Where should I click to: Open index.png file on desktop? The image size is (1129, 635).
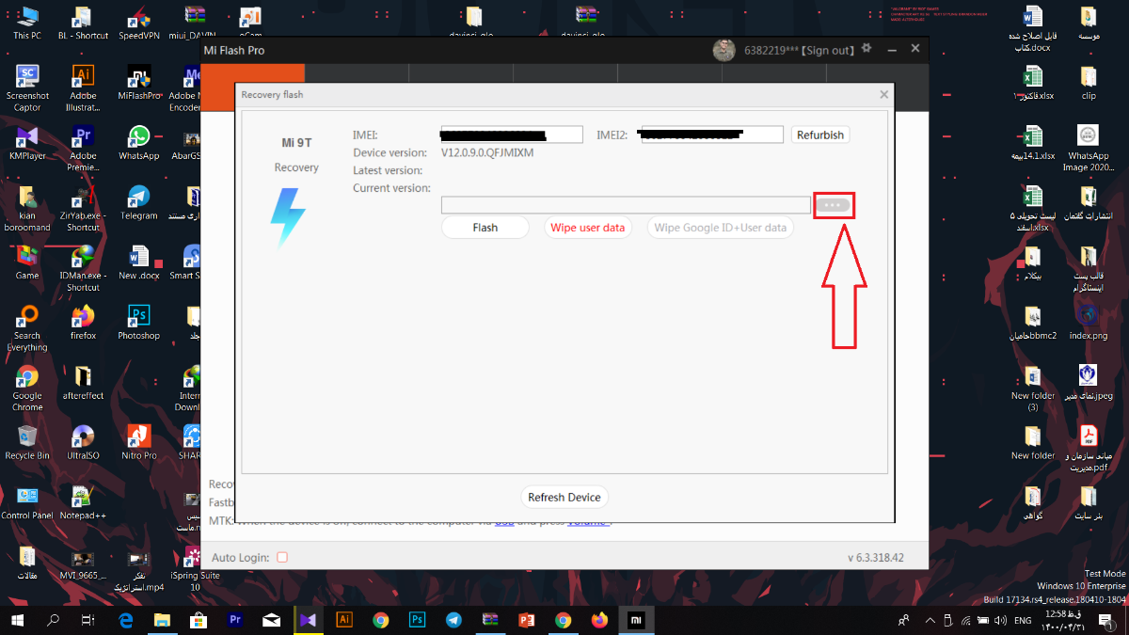(1089, 323)
